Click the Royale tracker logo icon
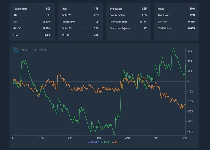 [16, 50]
